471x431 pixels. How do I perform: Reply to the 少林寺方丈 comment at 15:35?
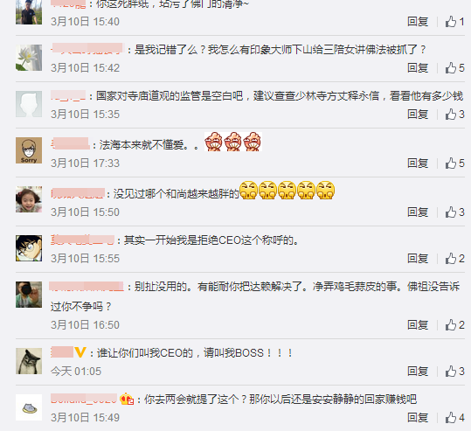click(418, 115)
